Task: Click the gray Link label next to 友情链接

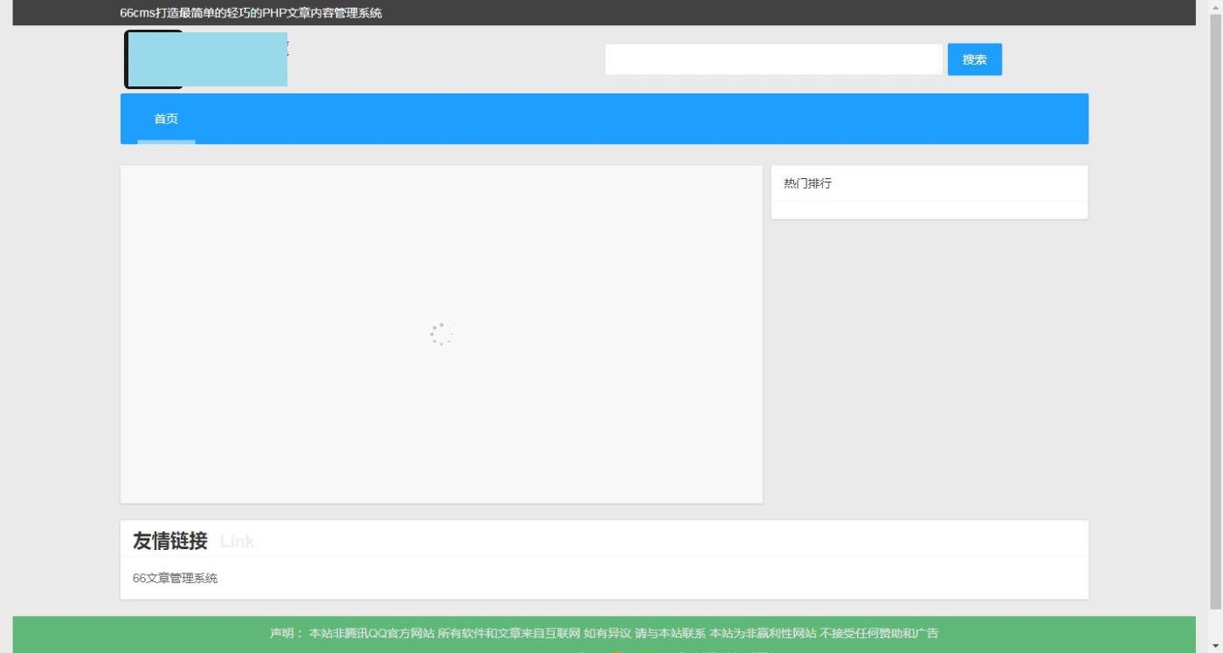Action: pos(238,541)
